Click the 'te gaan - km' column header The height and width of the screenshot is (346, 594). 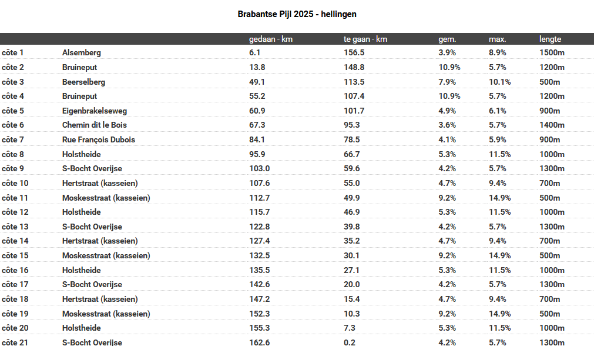pos(365,39)
